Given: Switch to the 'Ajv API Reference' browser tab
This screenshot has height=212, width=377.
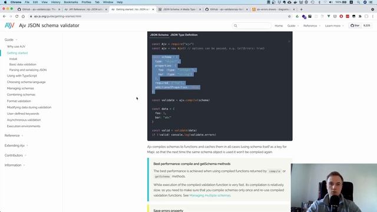Looking at the screenshot, I should coord(85,9).
